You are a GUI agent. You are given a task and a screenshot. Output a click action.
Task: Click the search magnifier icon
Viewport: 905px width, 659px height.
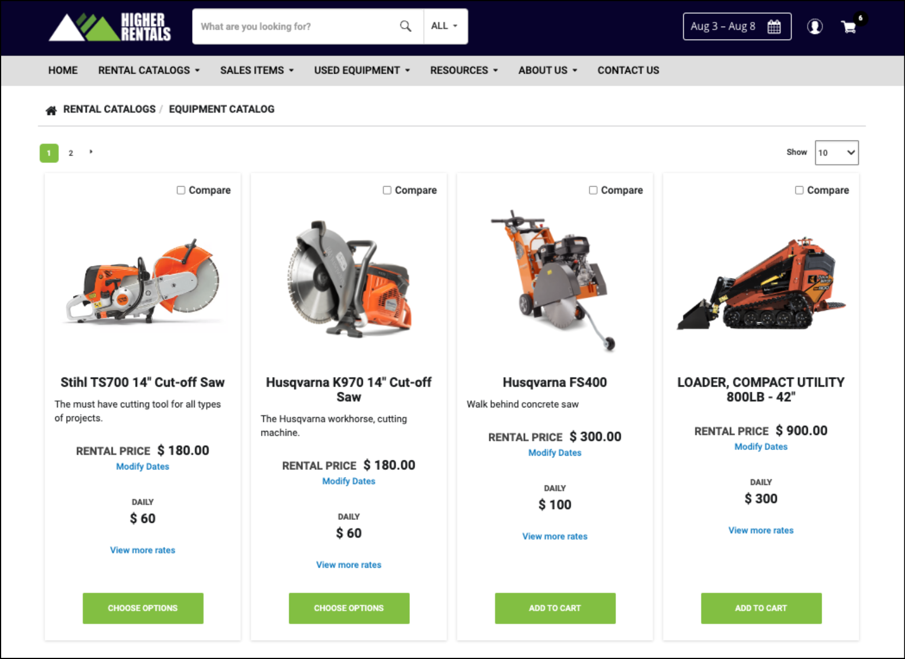click(405, 26)
